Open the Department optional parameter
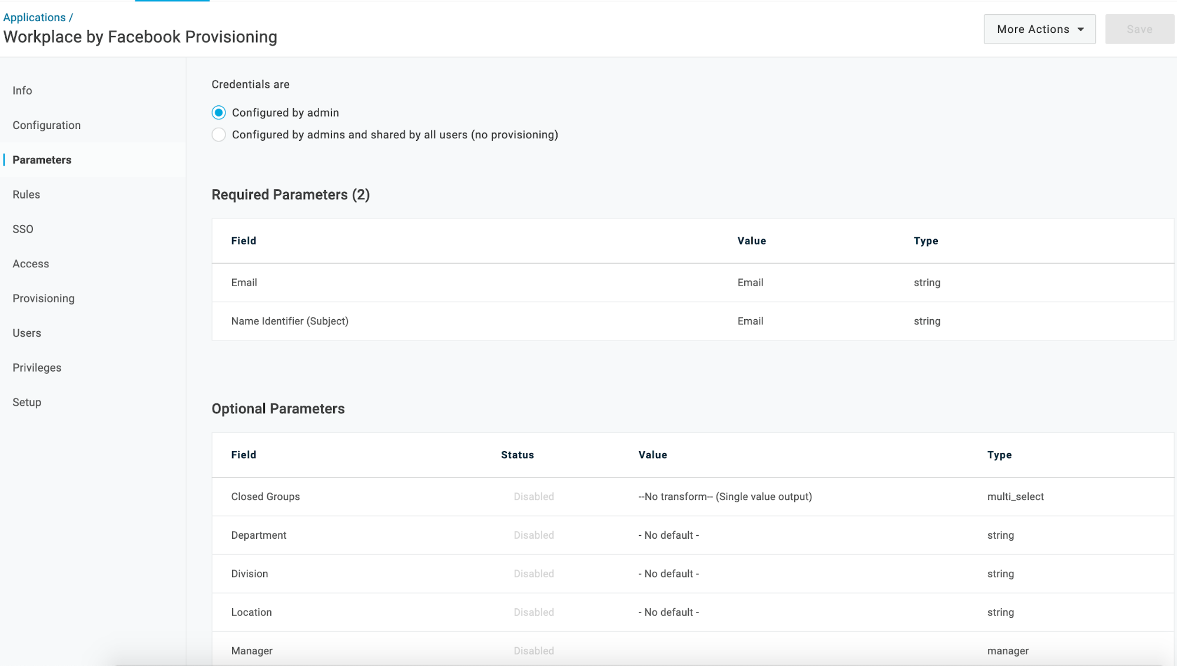The width and height of the screenshot is (1177, 666). (x=693, y=535)
